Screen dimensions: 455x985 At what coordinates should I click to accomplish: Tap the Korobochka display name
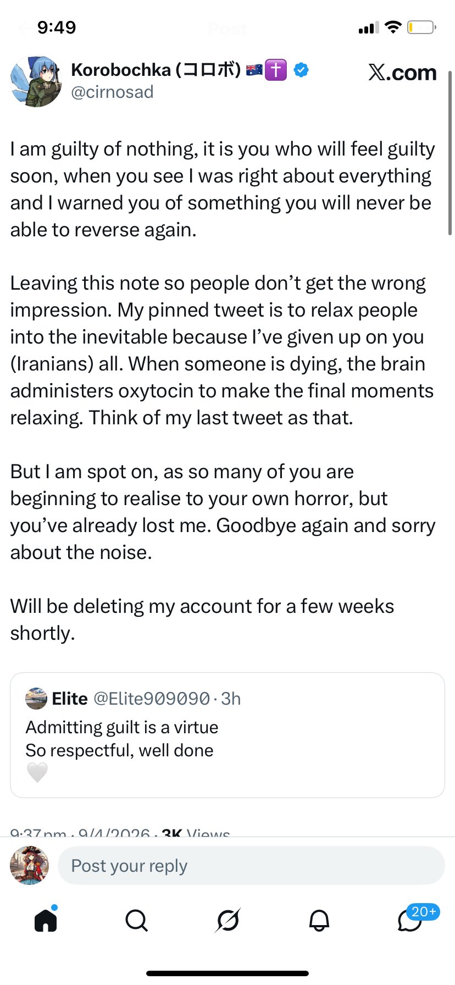click(156, 70)
